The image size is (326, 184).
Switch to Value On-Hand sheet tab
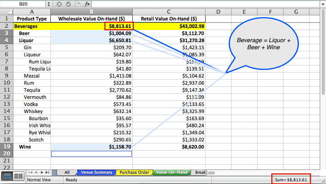(172, 172)
